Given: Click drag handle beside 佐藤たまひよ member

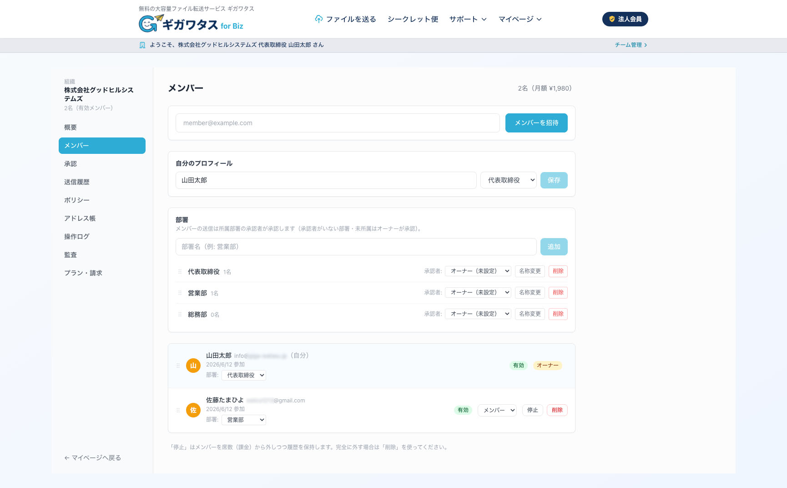Looking at the screenshot, I should point(178,410).
